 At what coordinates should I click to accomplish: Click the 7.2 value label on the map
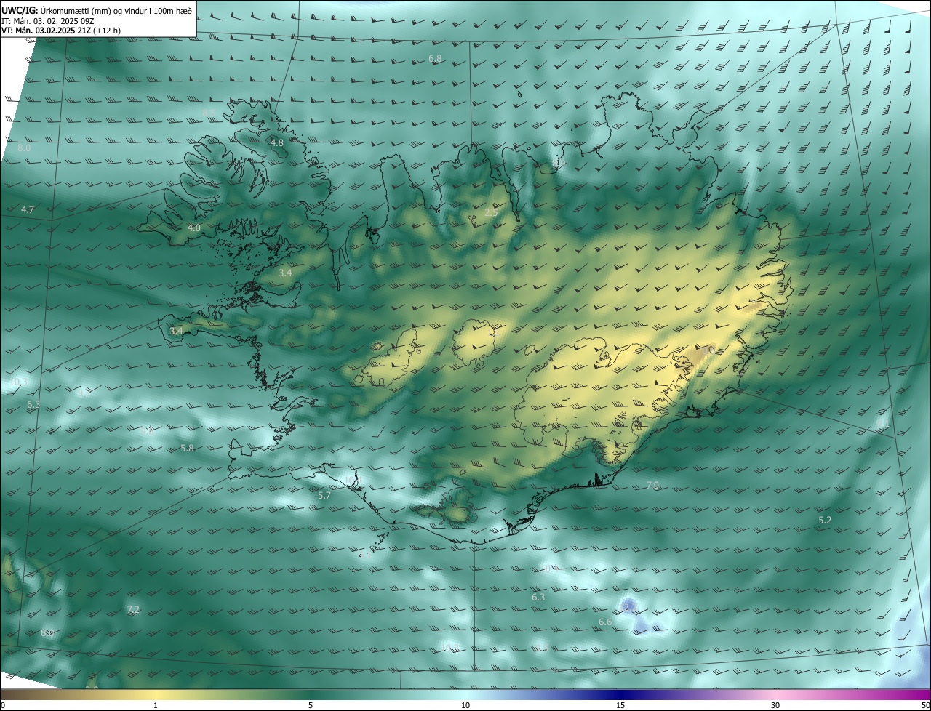133,609
